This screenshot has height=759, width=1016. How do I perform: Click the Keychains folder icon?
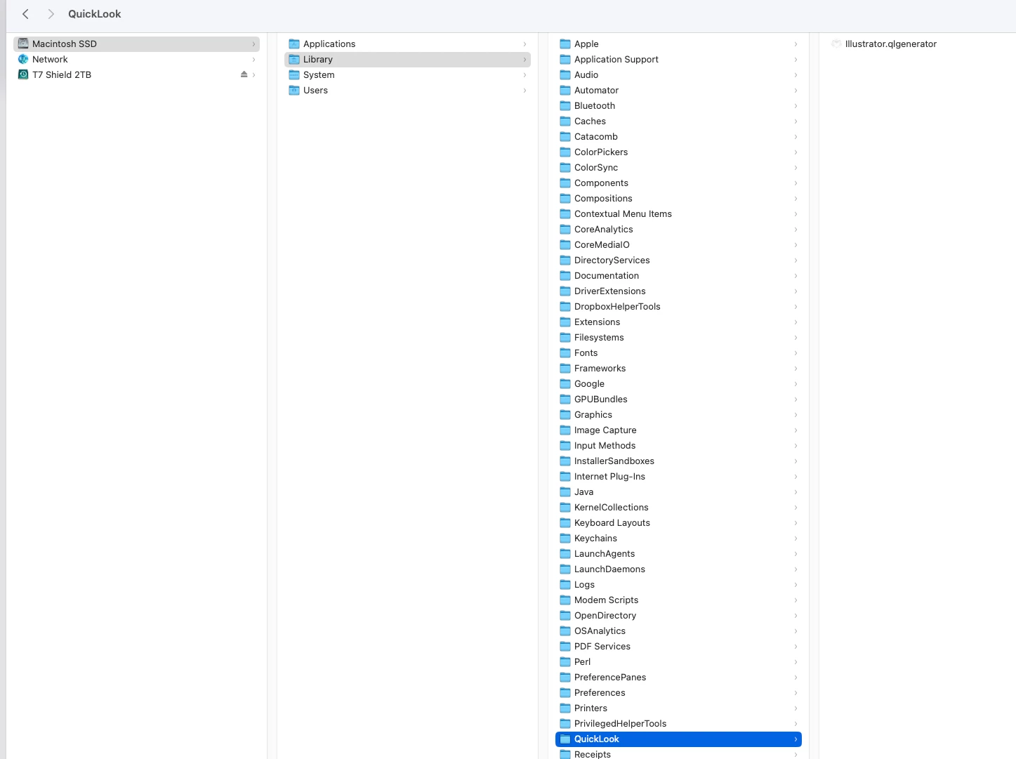coord(565,538)
